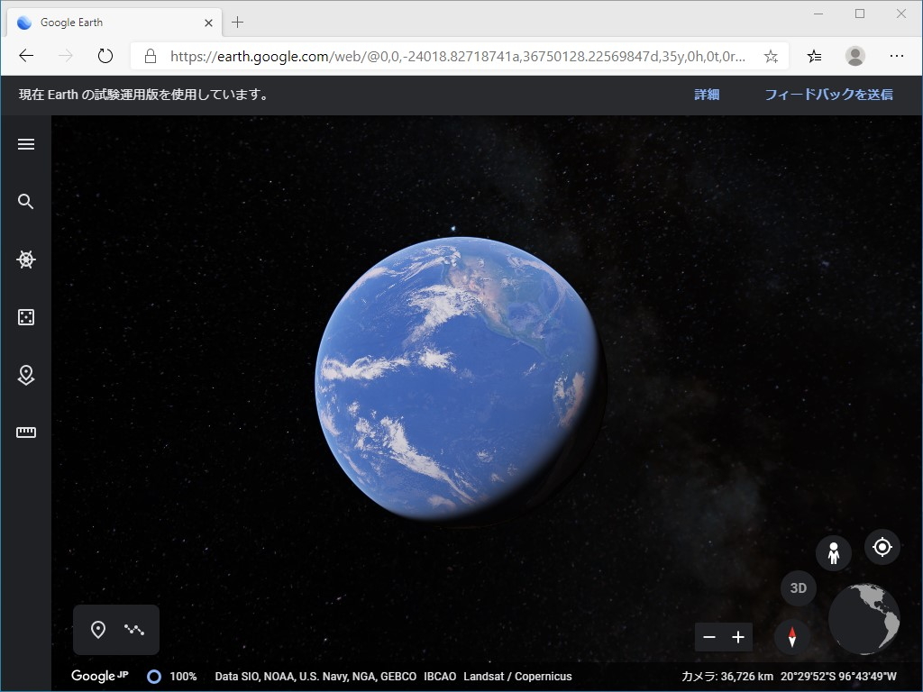Click the globe overview thumbnail
The height and width of the screenshot is (692, 923).
pos(863,619)
